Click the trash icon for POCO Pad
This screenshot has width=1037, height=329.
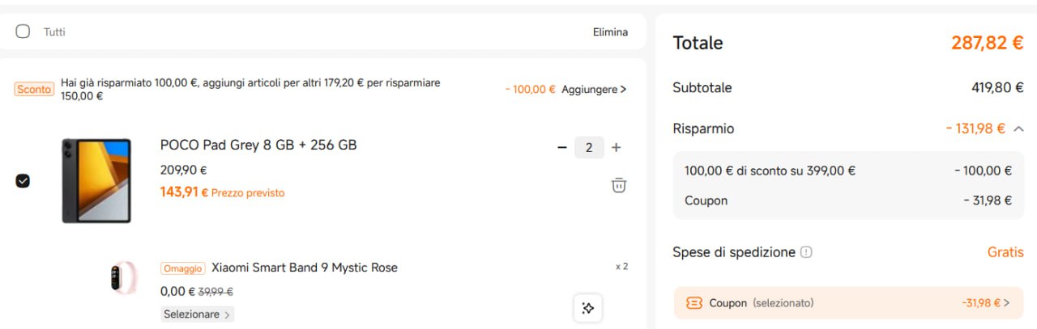(618, 185)
